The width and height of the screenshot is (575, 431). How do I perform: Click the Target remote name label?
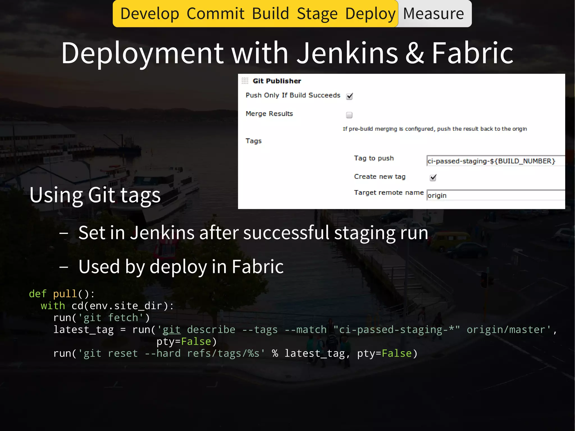pyautogui.click(x=389, y=193)
